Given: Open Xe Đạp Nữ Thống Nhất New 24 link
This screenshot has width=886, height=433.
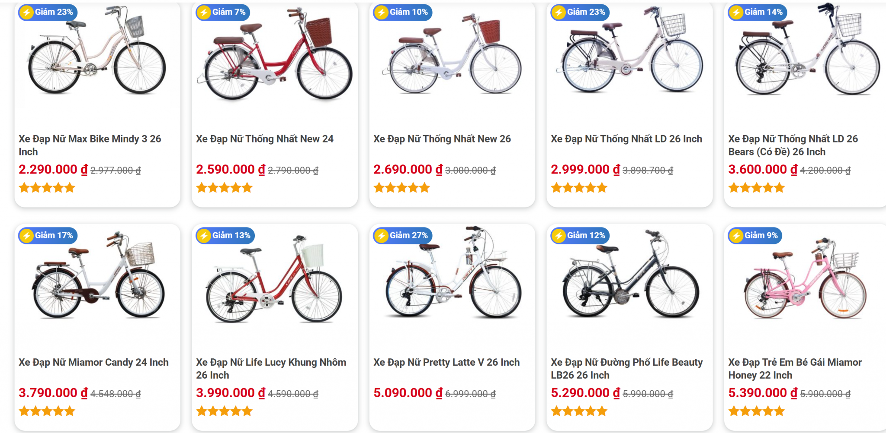Looking at the screenshot, I should [x=264, y=139].
